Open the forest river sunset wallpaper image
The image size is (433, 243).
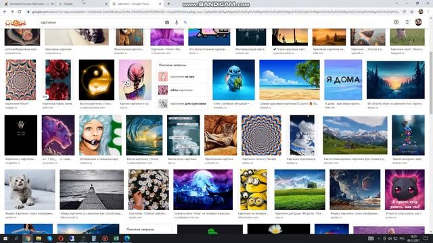(396, 80)
